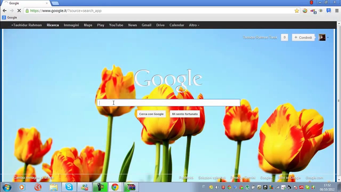Click the vertical page scrollbar
Screen dimensions: 341x192
click(339, 101)
